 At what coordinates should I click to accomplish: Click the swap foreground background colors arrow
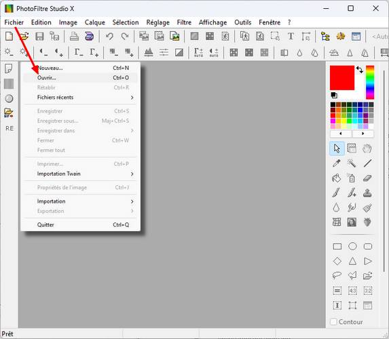coord(360,69)
